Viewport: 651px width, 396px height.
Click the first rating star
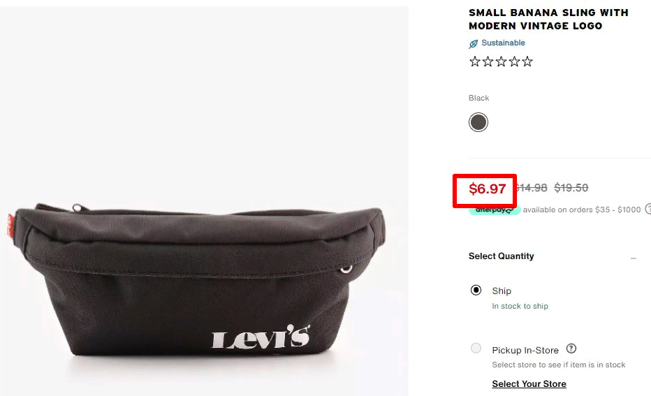[x=475, y=62]
